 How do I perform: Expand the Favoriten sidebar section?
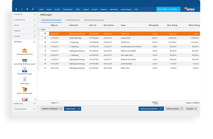click(24, 15)
